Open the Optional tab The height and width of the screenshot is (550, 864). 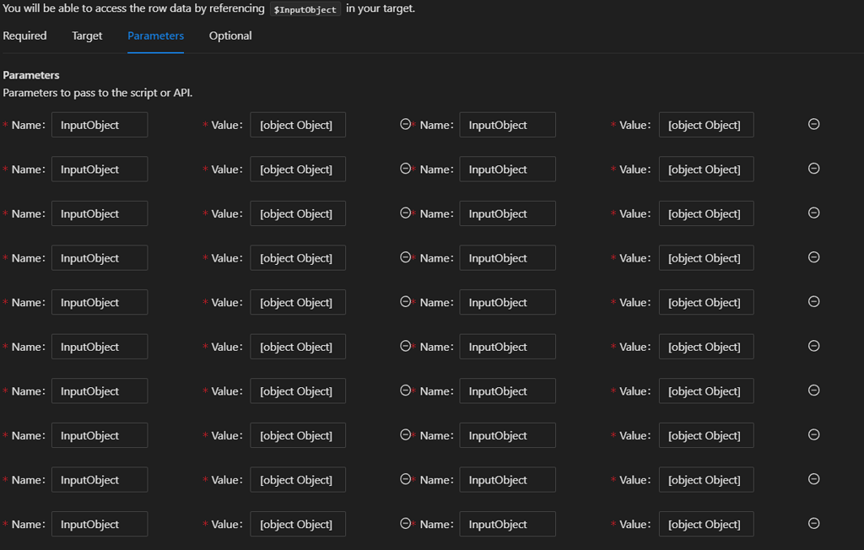click(x=229, y=35)
